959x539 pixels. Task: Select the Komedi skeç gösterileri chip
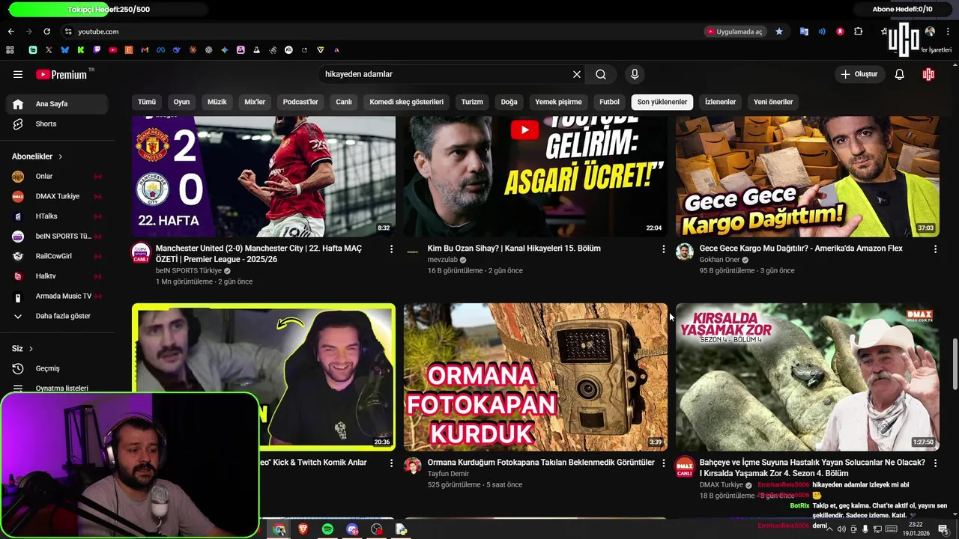(x=407, y=102)
